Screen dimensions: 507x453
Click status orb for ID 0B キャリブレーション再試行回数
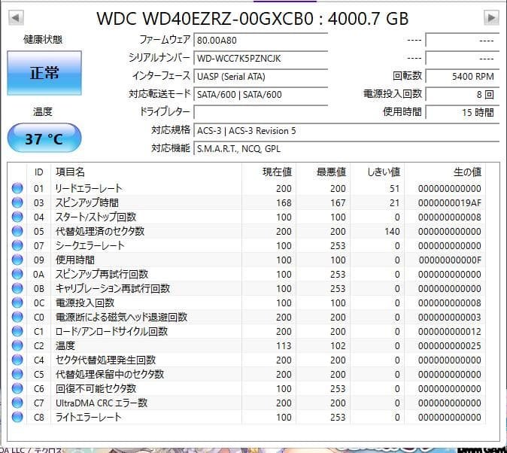[x=17, y=288]
